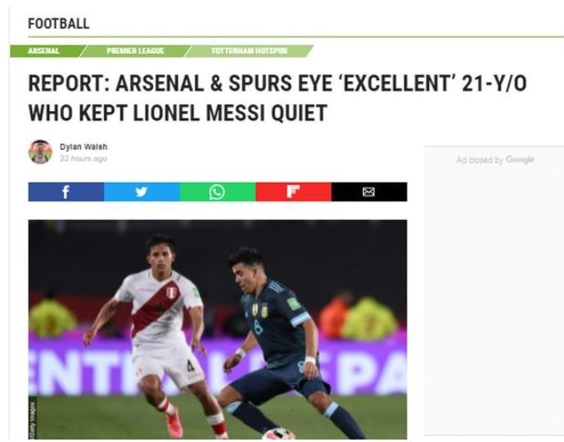Open the Arsenal tag

pyautogui.click(x=43, y=51)
